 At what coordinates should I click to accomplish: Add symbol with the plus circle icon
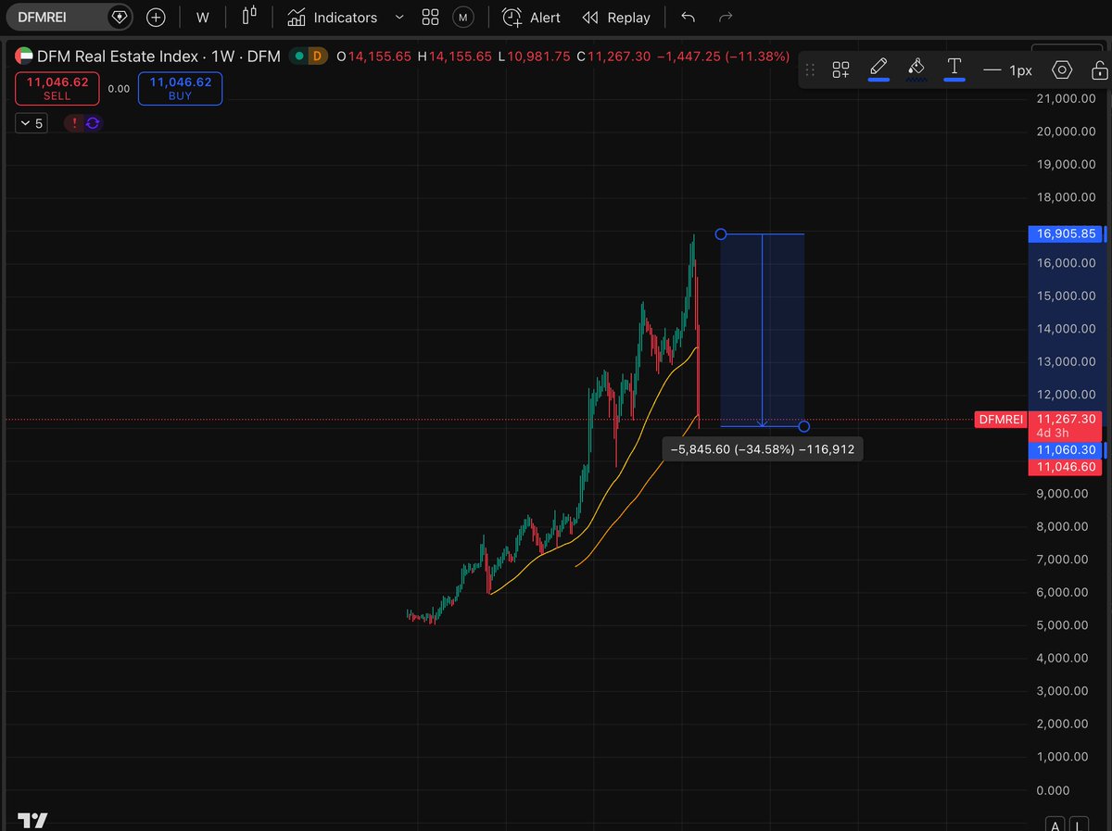pos(156,17)
